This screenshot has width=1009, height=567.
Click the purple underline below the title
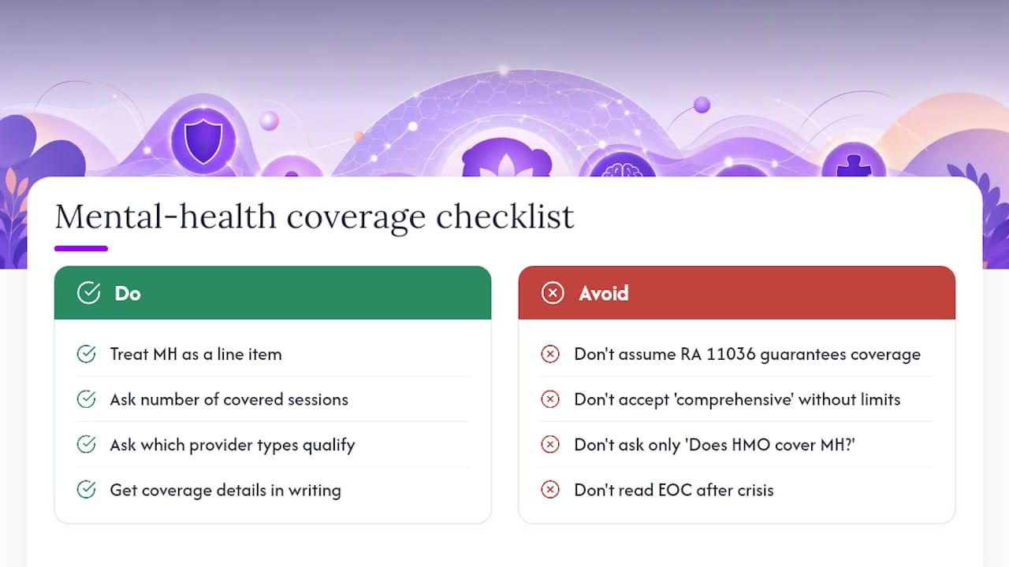[x=81, y=248]
